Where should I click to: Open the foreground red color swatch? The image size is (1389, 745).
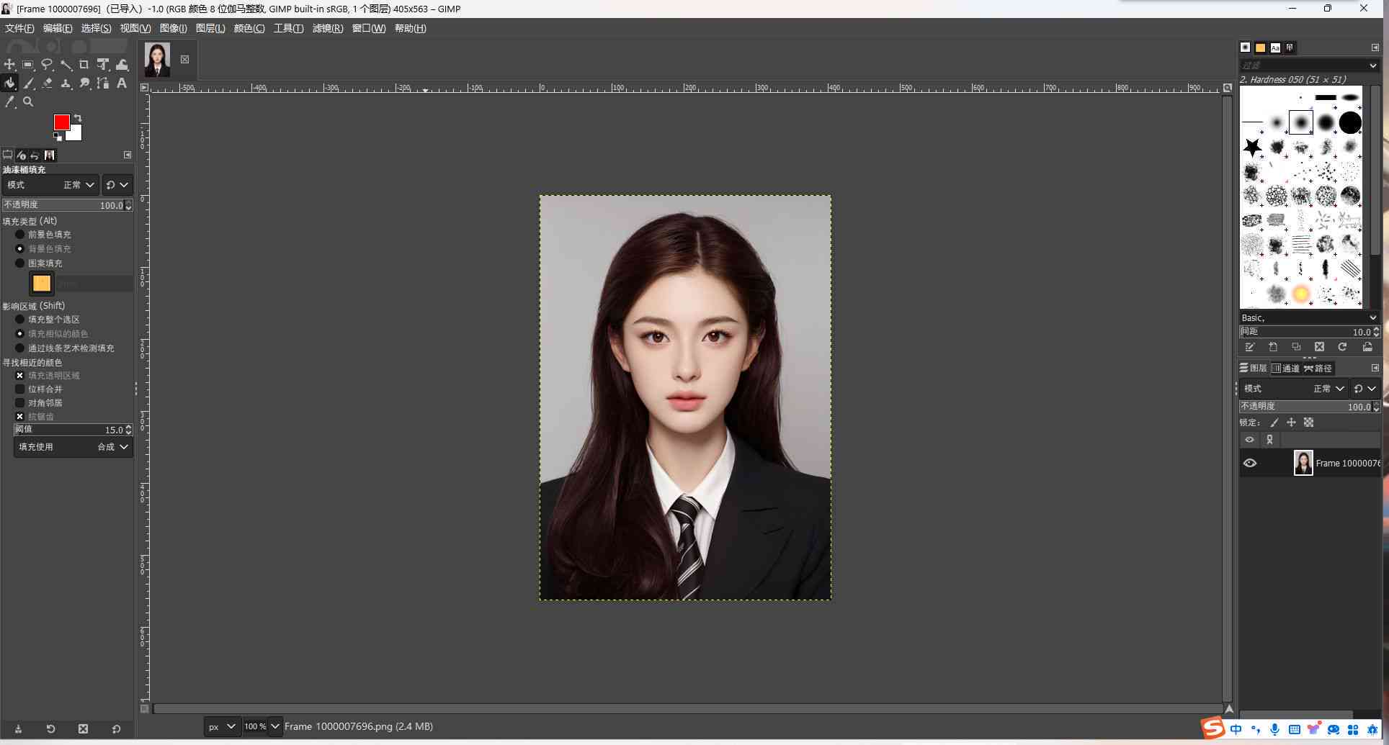[61, 121]
